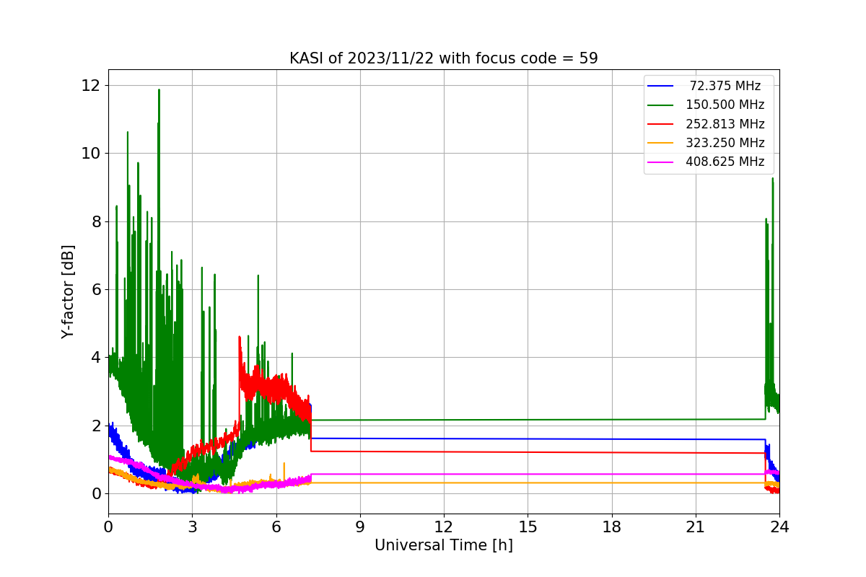
Task: Click the 150.500 MHz legend label
Action: [x=725, y=105]
